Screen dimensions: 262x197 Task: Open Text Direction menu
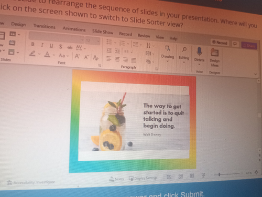(x=150, y=46)
